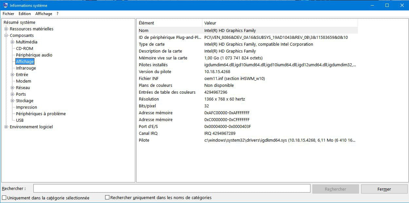Select Périphériques à problème tree item

pyautogui.click(x=41, y=114)
